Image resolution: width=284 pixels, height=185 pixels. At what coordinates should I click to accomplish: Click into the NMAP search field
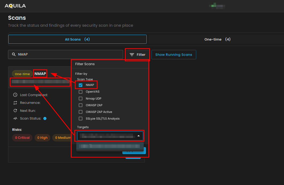click(x=69, y=54)
